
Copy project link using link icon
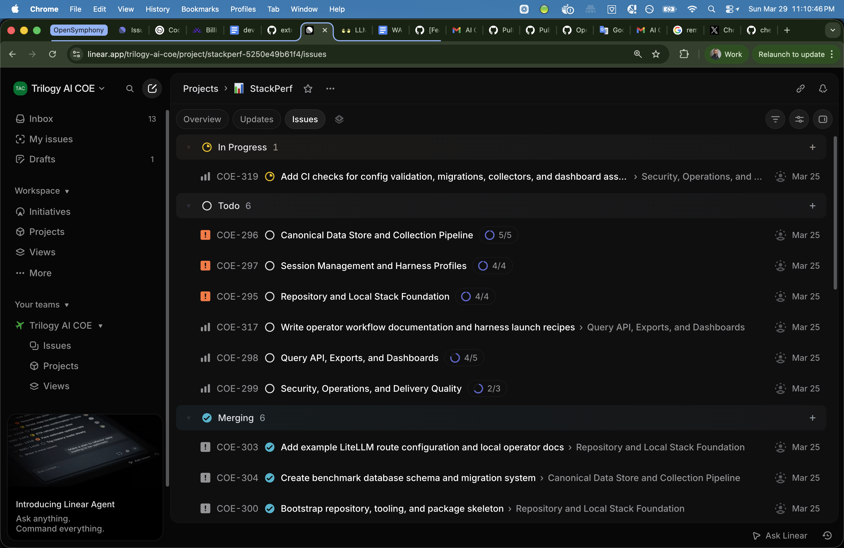800,89
